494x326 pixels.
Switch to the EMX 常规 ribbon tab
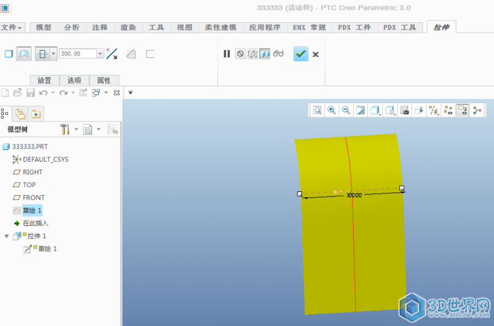point(309,27)
